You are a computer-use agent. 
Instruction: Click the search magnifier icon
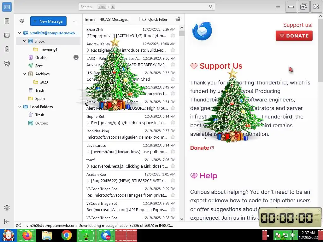pyautogui.click(x=211, y=7)
